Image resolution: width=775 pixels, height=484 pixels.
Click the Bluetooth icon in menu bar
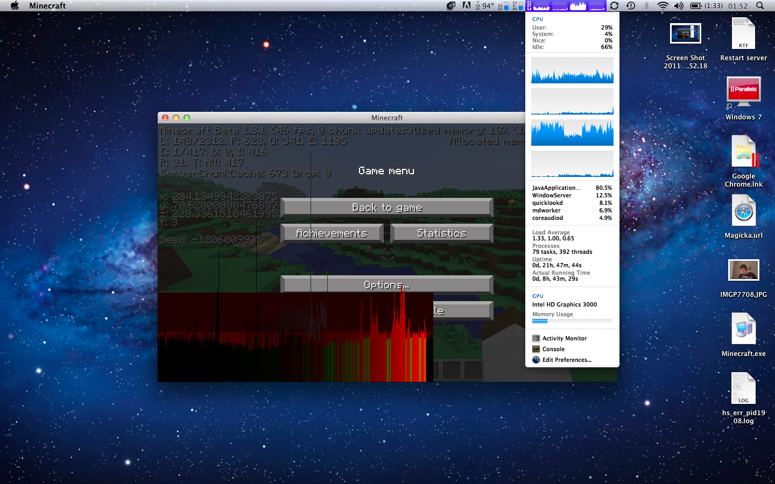coord(647,5)
